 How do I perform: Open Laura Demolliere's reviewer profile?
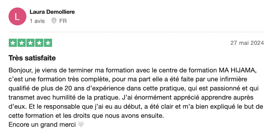point(52,12)
